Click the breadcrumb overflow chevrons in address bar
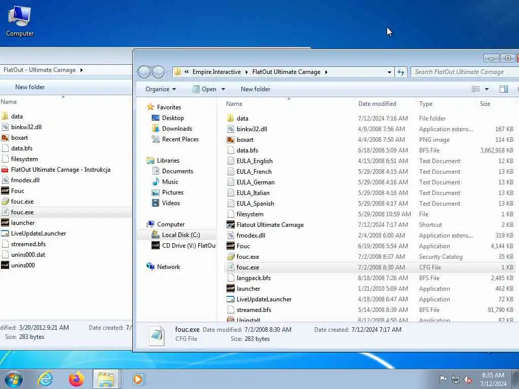519x389 pixels. (187, 72)
